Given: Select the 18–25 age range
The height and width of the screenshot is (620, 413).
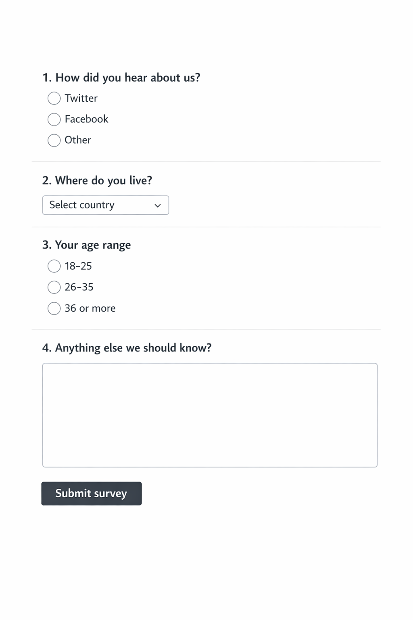Looking at the screenshot, I should [54, 266].
